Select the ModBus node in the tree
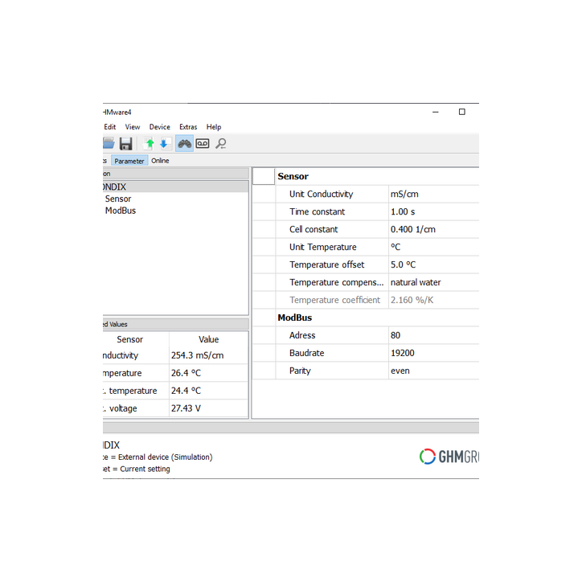 (x=121, y=211)
